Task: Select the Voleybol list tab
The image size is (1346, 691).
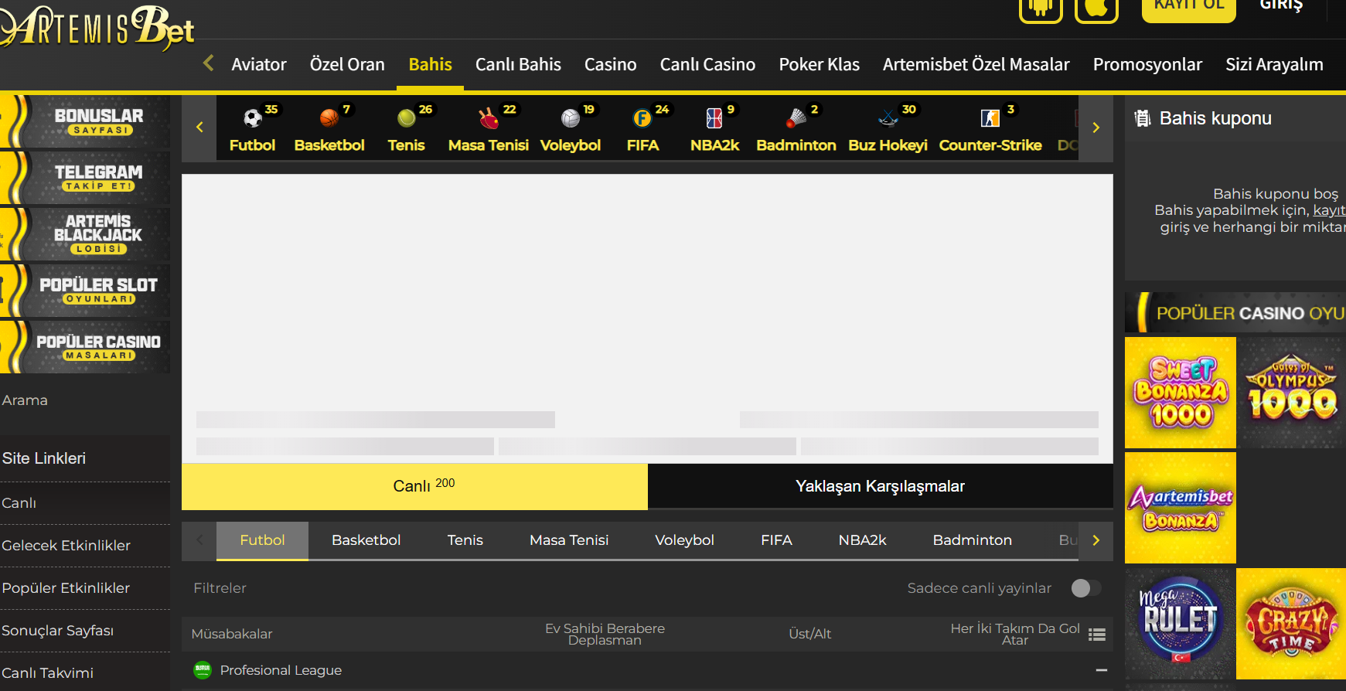Action: 684,540
